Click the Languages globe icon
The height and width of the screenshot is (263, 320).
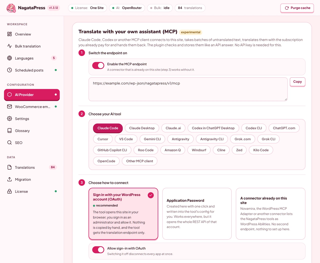click(x=9, y=58)
